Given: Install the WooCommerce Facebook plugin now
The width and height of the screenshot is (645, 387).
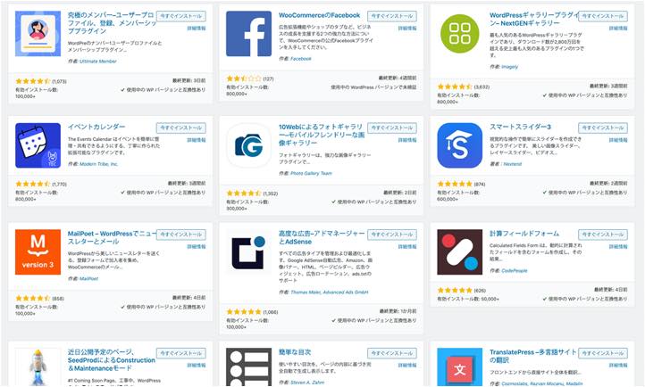Looking at the screenshot, I should (391, 16).
